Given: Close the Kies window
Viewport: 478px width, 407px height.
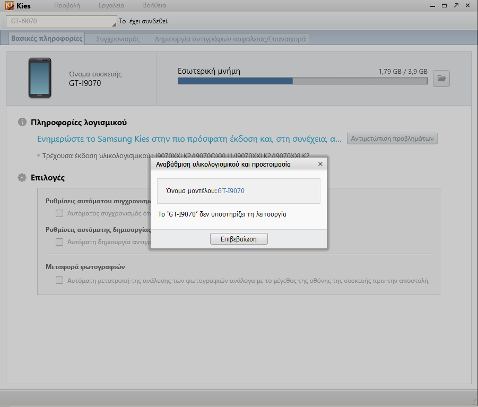Looking at the screenshot, I should tap(467, 5).
